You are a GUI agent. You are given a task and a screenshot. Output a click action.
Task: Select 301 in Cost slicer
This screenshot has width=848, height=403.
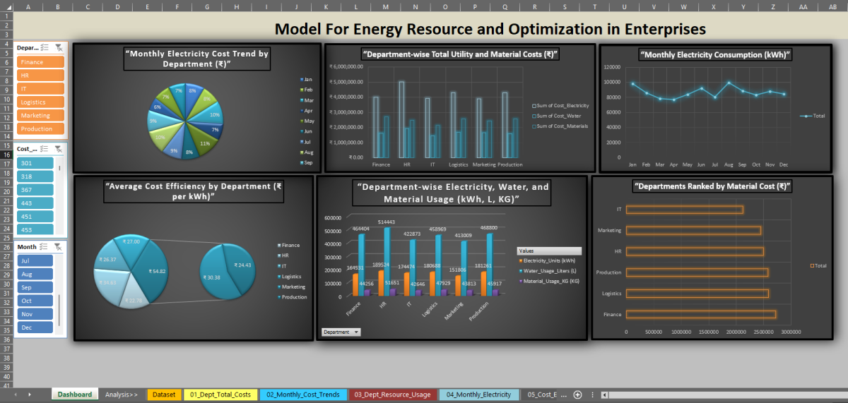(x=35, y=163)
